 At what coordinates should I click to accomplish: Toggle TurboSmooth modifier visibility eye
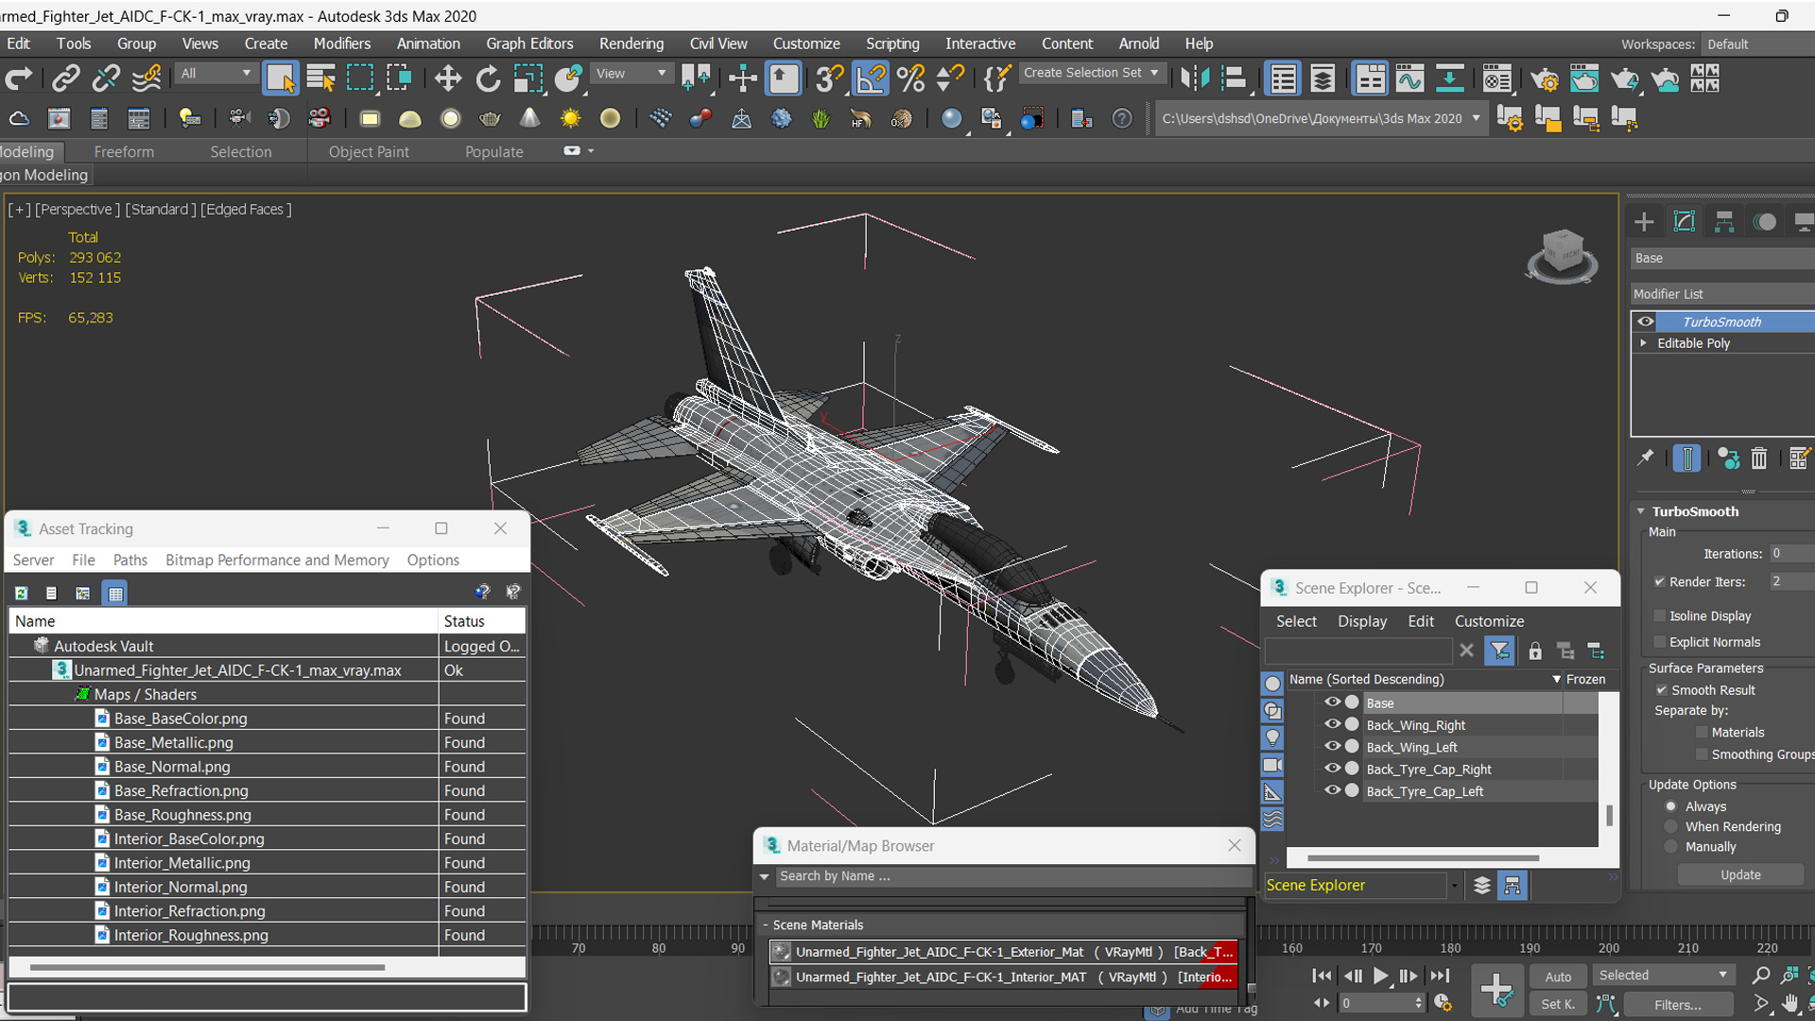(1646, 321)
